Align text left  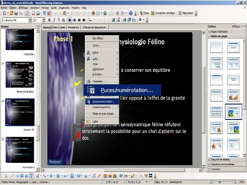(69, 20)
